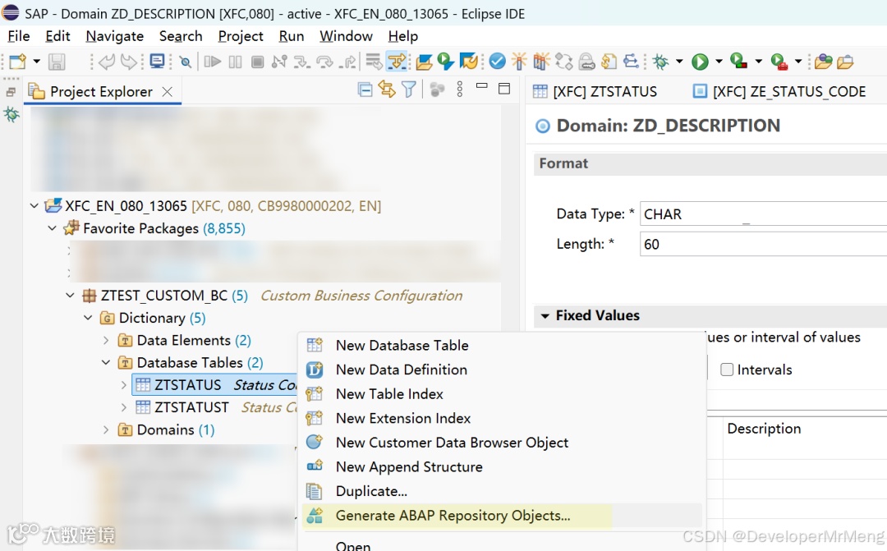This screenshot has height=551, width=887.
Task: Choose New Append Structure menu entry
Action: pos(502,466)
